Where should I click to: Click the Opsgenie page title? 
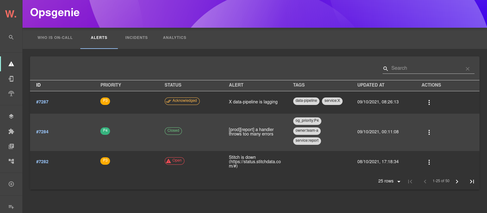55,12
